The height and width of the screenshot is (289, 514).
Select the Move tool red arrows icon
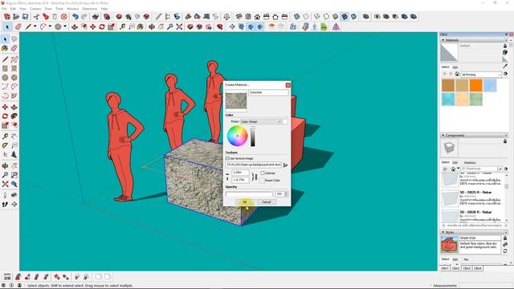pos(93,26)
